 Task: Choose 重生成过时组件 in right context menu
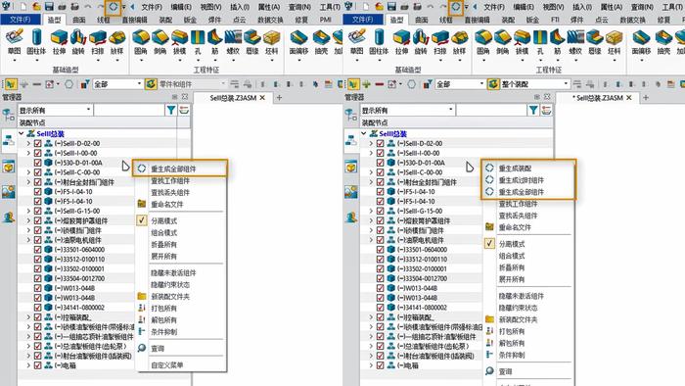[x=529, y=179]
